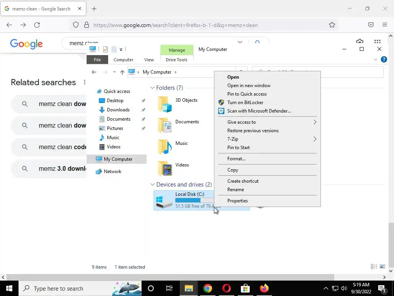Open the View ribbon tab
The width and height of the screenshot is (394, 296).
click(149, 60)
